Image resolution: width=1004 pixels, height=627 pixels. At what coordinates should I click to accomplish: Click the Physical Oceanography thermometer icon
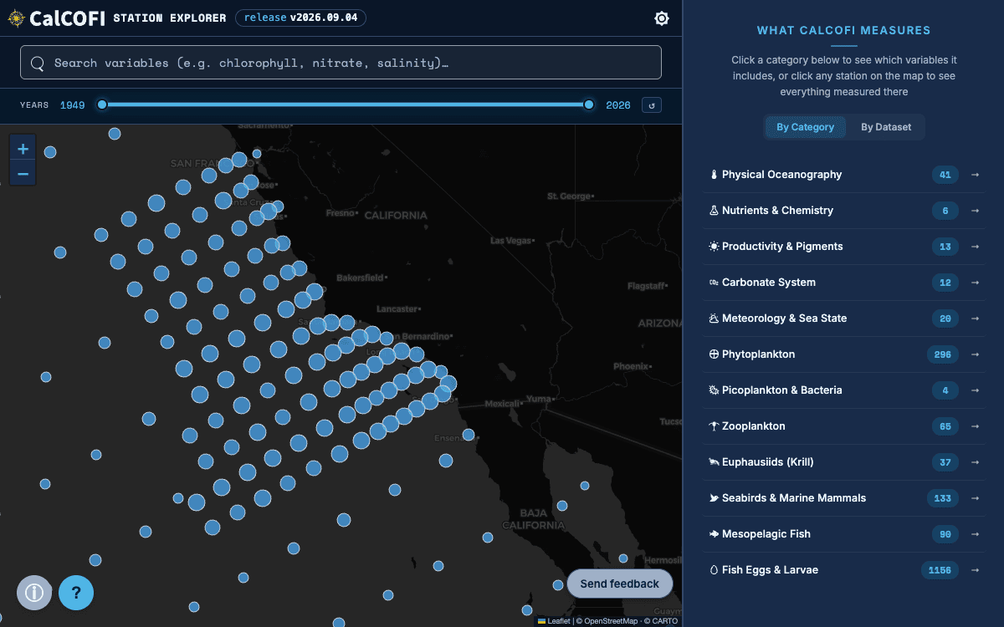[714, 175]
